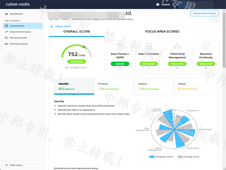Expand the Data Privacy / GDPR card chevron
226x170 pixels.
click(120, 68)
